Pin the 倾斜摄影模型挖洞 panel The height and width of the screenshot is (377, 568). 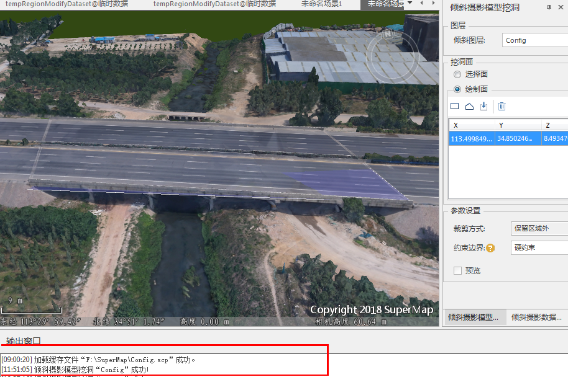549,8
